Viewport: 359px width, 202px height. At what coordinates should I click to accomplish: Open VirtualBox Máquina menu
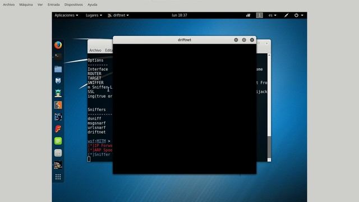26,4
